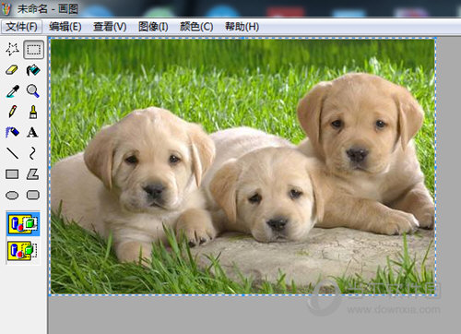The image size is (461, 334).
Task: Activate the Magnifier tool
Action: point(33,91)
